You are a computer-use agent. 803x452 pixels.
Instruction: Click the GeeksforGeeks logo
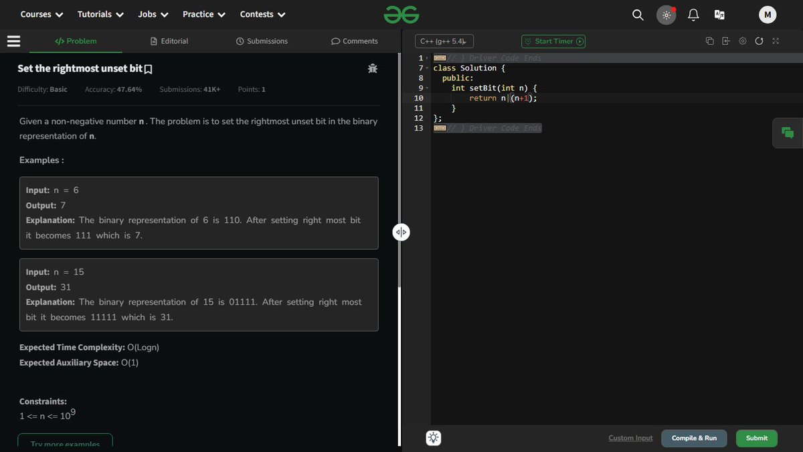(x=401, y=14)
